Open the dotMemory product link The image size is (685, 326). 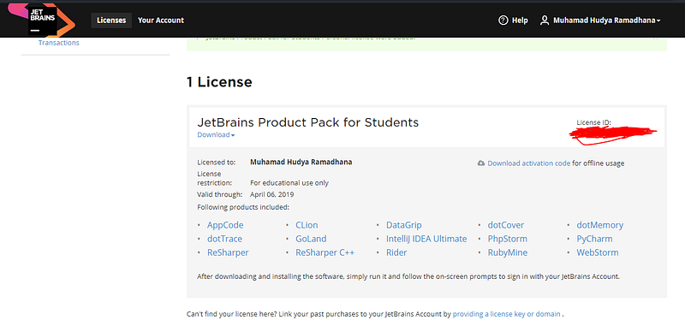tap(600, 226)
